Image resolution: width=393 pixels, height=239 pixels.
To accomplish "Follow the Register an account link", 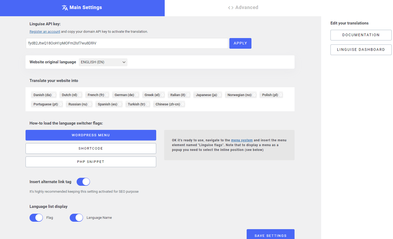I will tap(45, 32).
